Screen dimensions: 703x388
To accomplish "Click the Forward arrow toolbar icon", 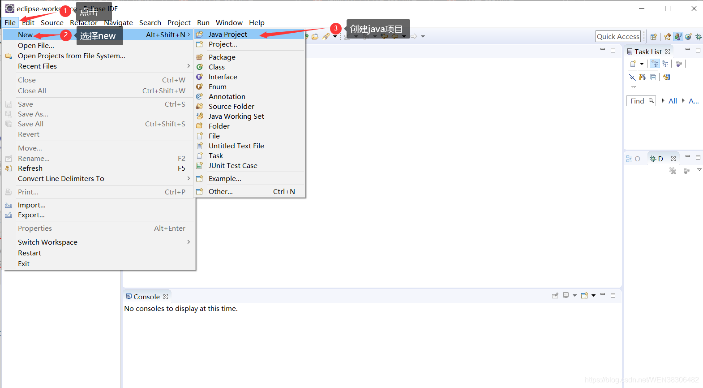I will tap(414, 36).
